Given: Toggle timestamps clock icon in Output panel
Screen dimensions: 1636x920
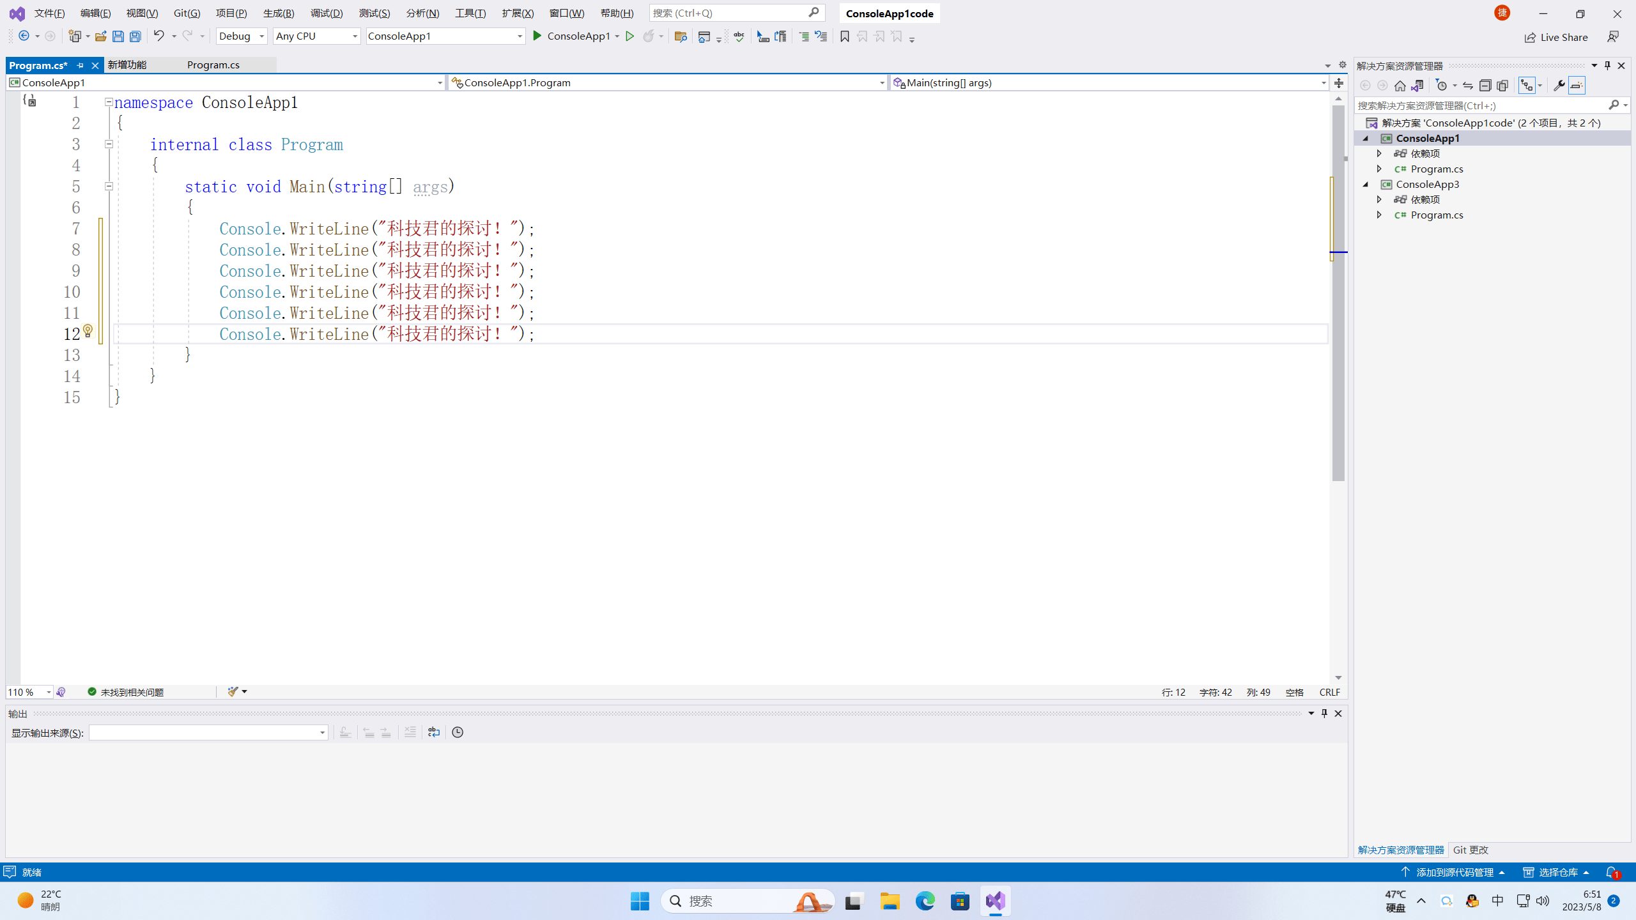Looking at the screenshot, I should (458, 732).
